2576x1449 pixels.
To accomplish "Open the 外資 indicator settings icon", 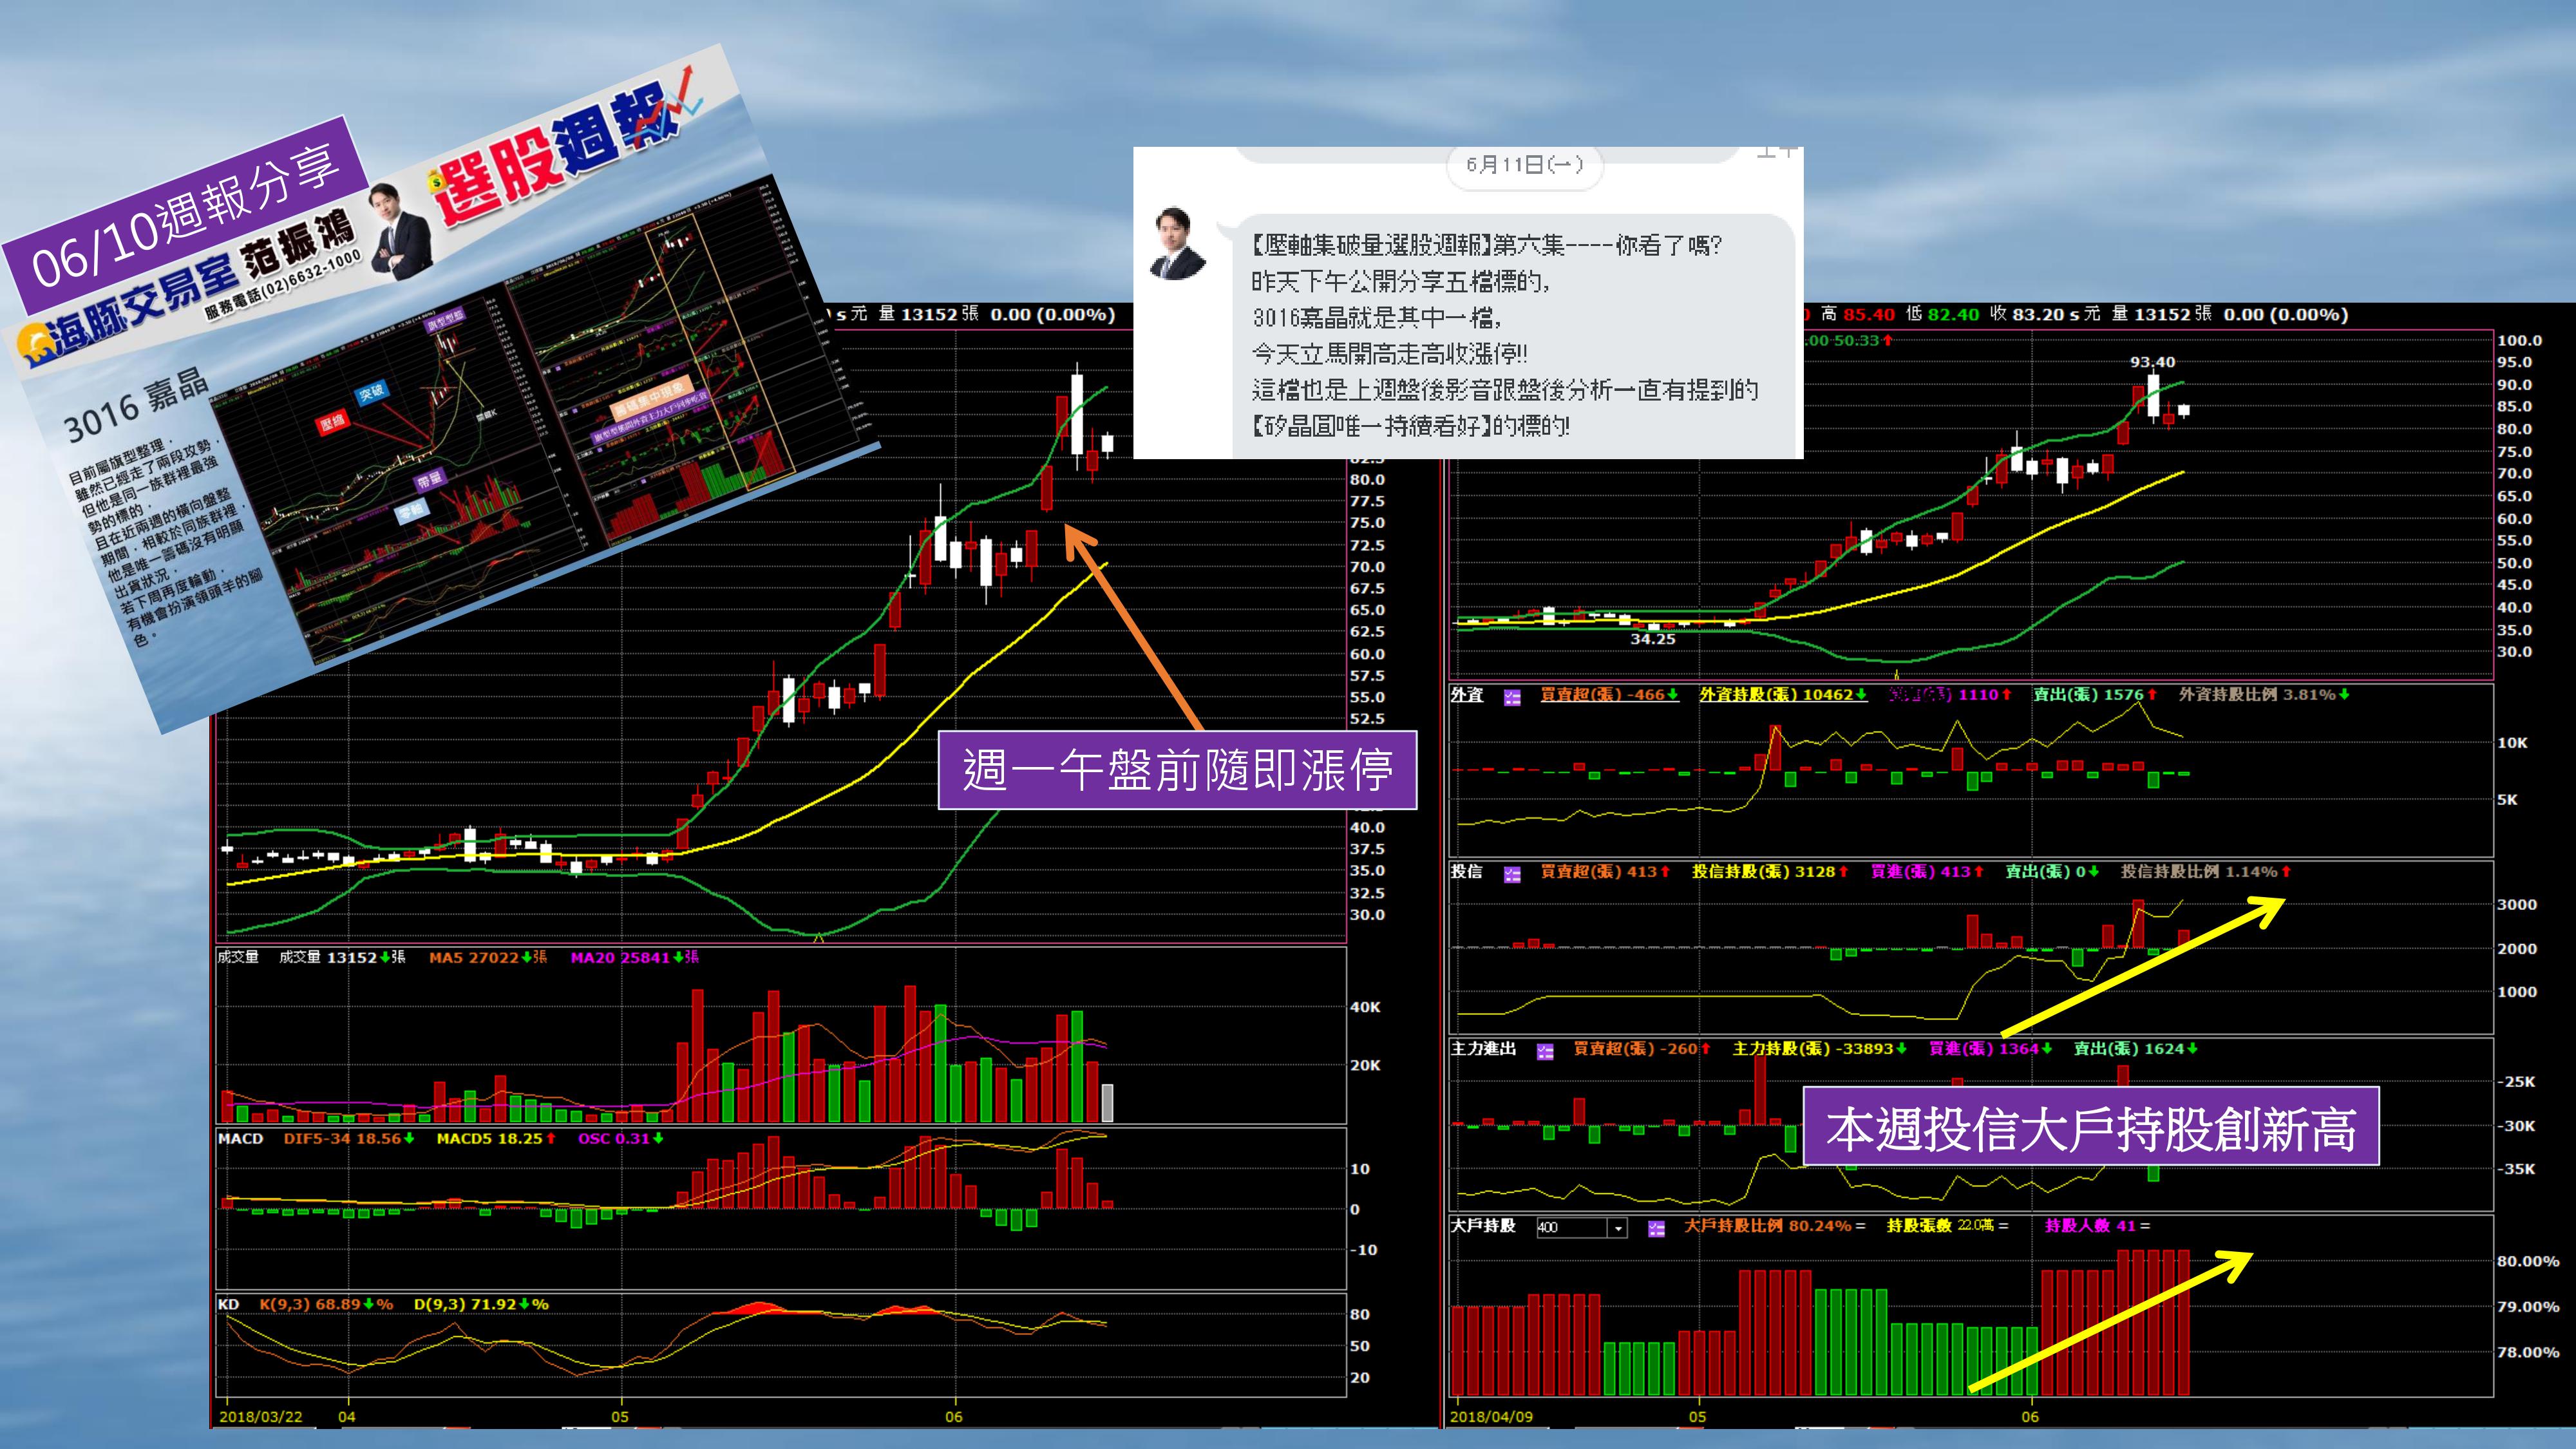I will (1512, 697).
